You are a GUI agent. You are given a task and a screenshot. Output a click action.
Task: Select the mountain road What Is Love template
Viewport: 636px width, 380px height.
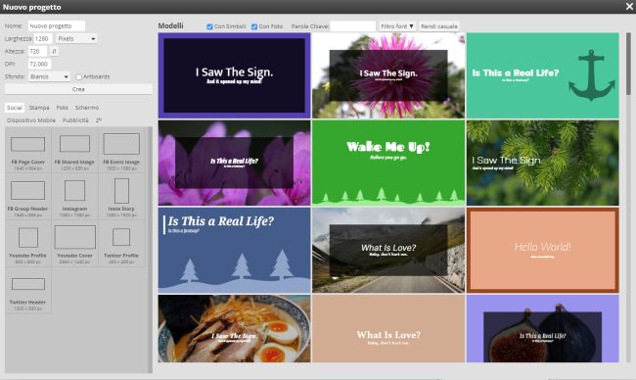(388, 250)
